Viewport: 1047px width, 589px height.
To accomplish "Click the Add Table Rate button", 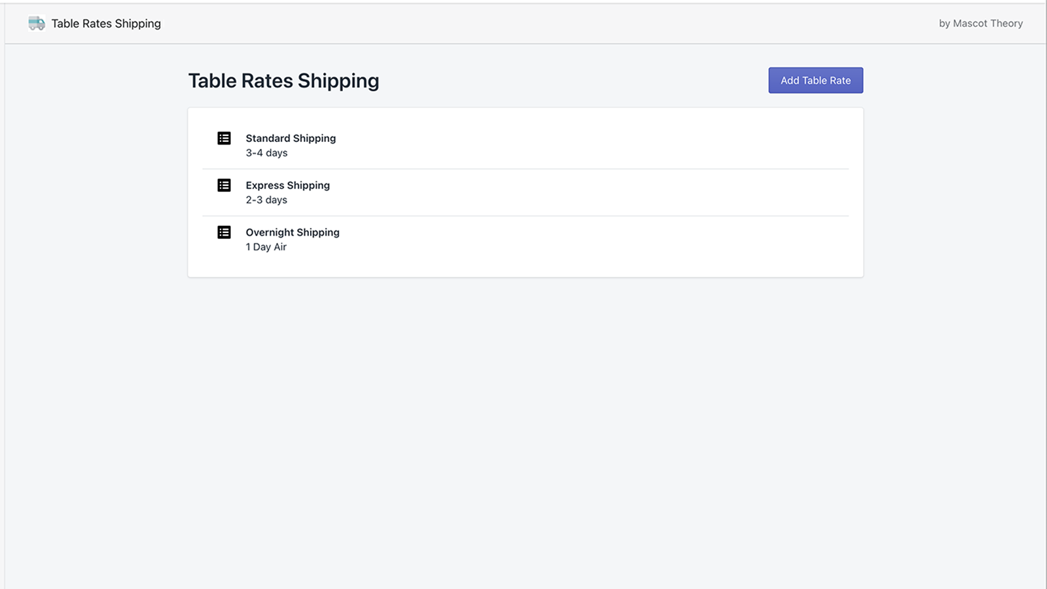I will 815,80.
